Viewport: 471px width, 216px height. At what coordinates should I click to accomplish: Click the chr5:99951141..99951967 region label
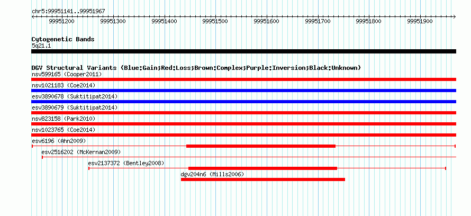[68, 12]
